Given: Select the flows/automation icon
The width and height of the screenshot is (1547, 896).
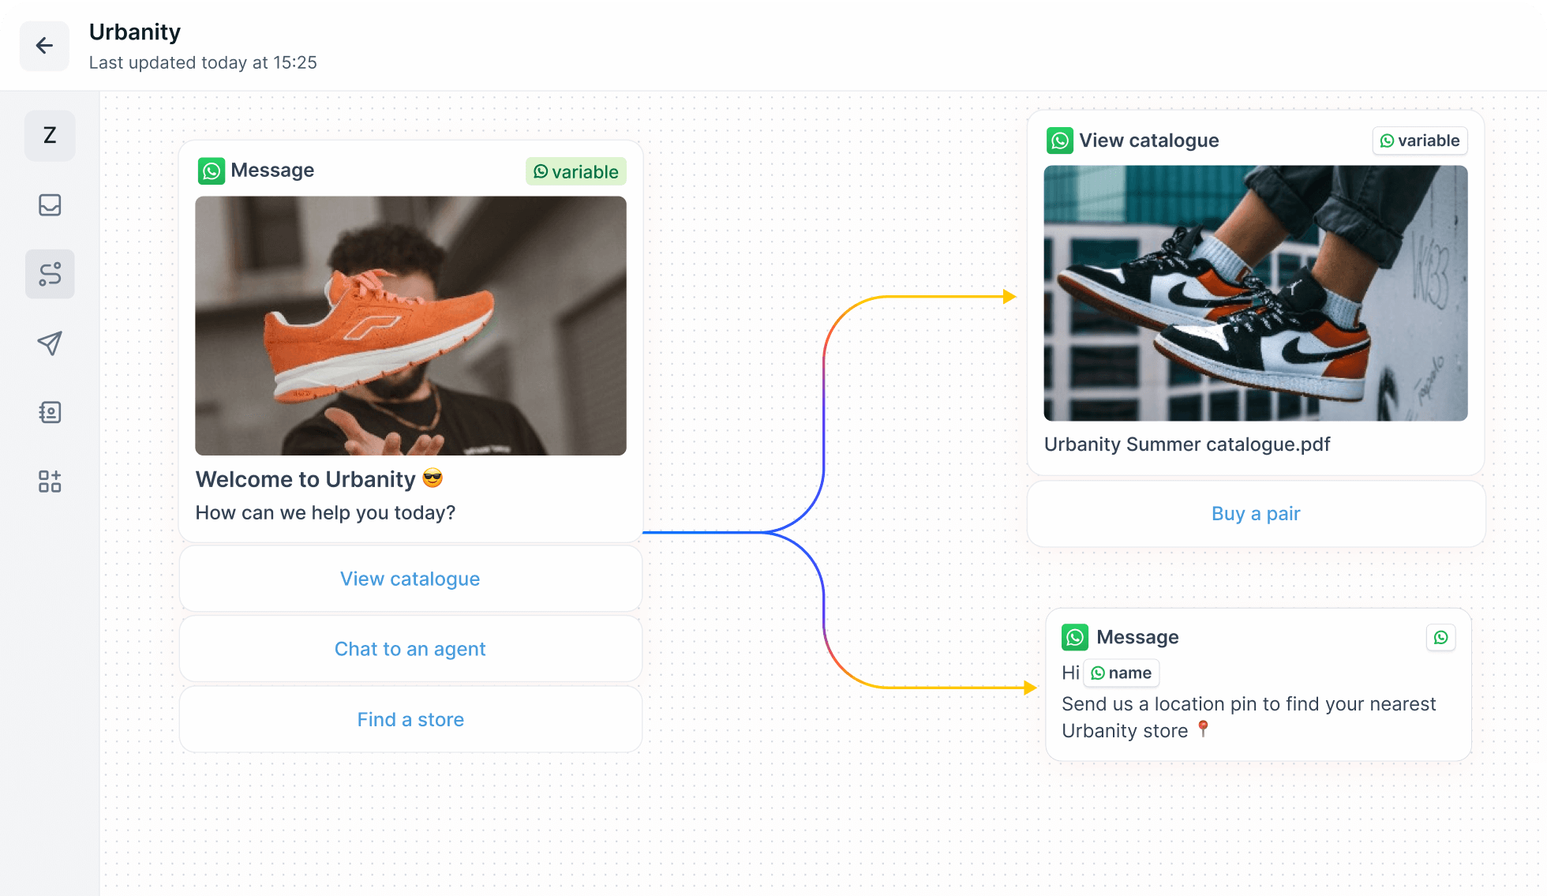Looking at the screenshot, I should click(x=50, y=274).
